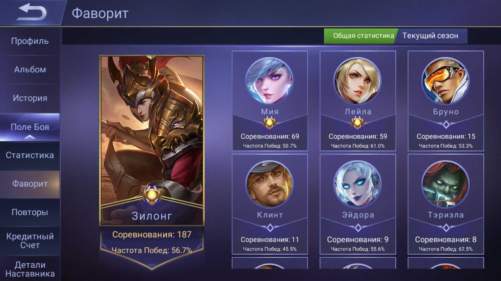Open the Профиль tab
The width and height of the screenshot is (501, 281).
[30, 41]
